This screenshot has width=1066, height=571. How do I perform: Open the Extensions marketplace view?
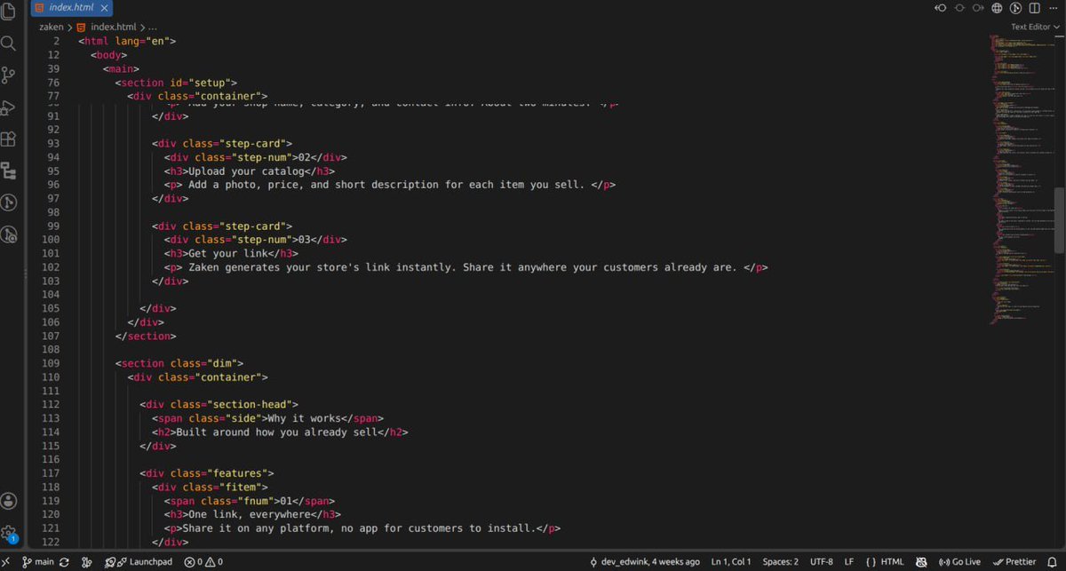(x=9, y=139)
